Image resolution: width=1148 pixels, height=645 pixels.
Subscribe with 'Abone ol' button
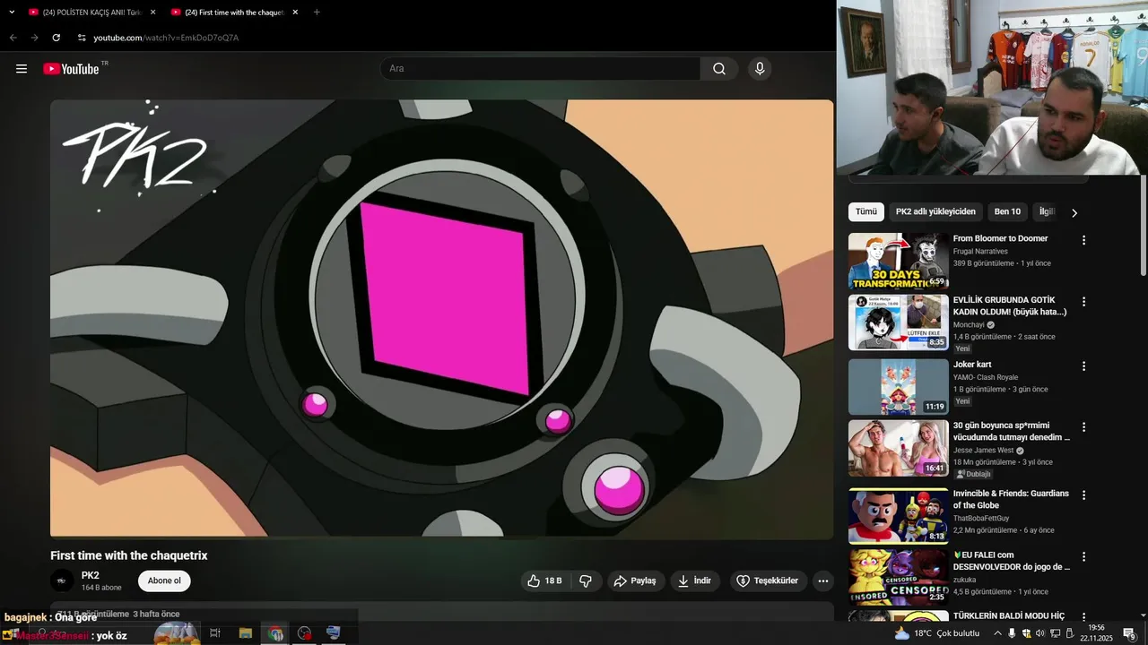tap(164, 580)
